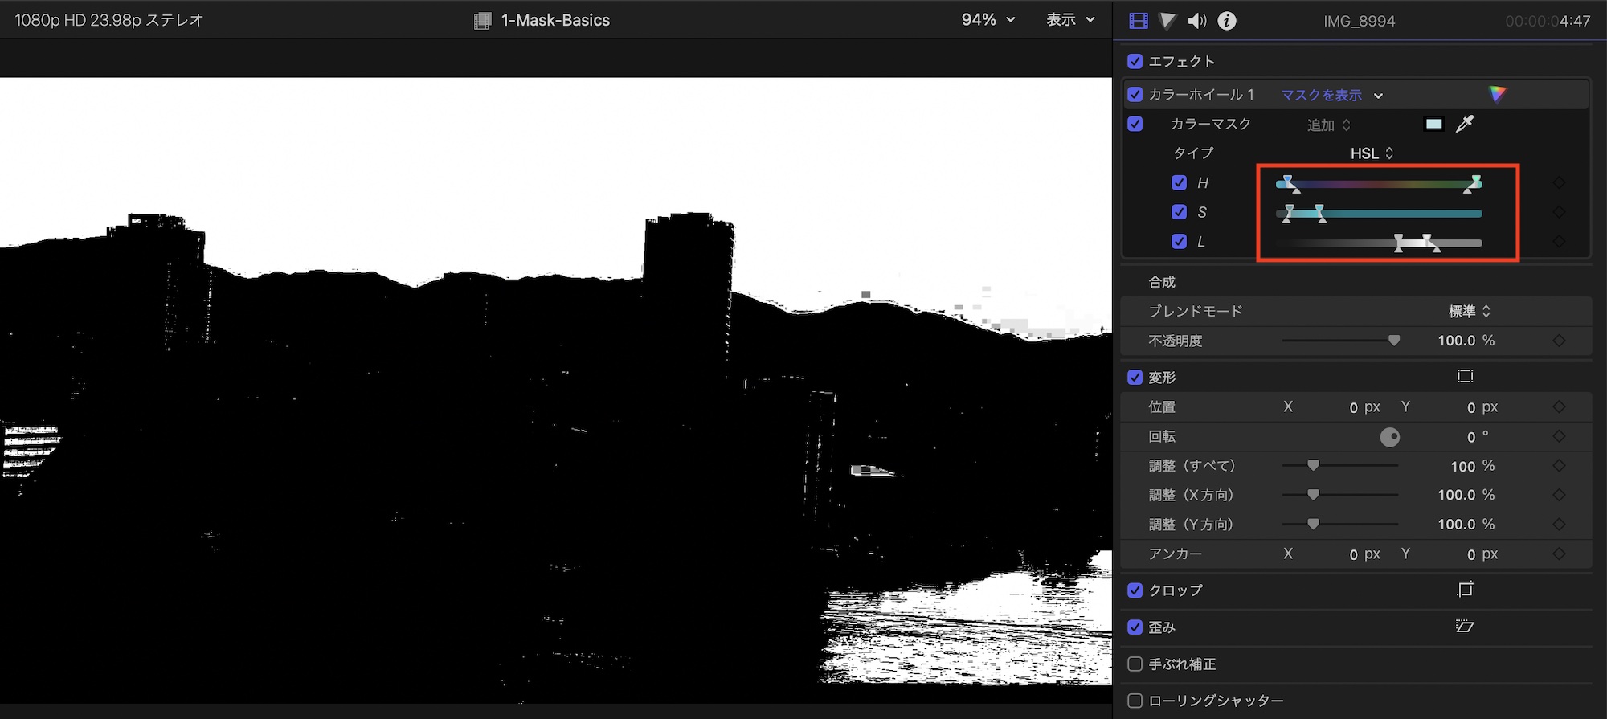Enable the ローリングシャッター checkbox

(x=1135, y=701)
